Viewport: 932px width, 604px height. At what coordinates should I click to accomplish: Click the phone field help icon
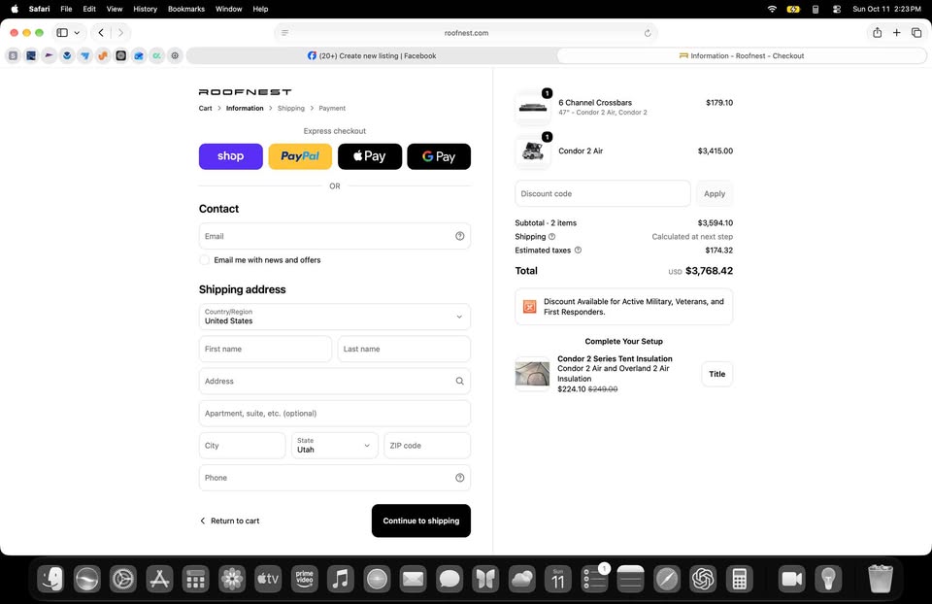[x=459, y=478]
